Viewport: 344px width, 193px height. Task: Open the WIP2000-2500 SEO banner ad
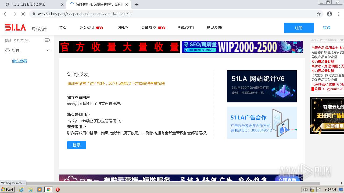click(x=242, y=47)
